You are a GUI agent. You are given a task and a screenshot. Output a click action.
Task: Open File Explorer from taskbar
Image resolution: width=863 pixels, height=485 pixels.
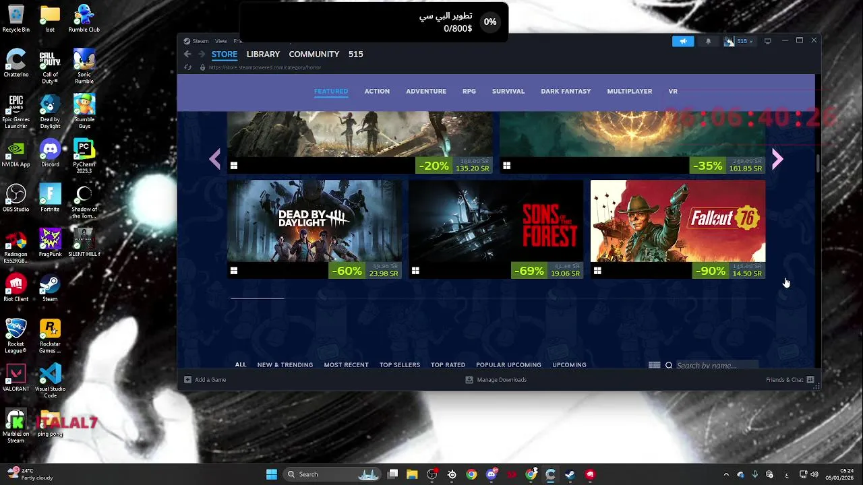(412, 474)
